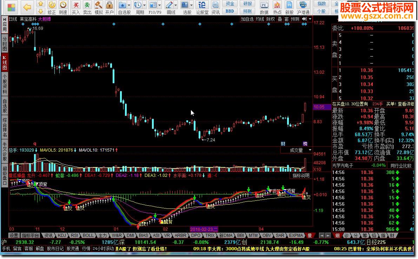Toggle 叠 overlay comparison on chart
Screen dimensions: 418x259
tap(280, 19)
